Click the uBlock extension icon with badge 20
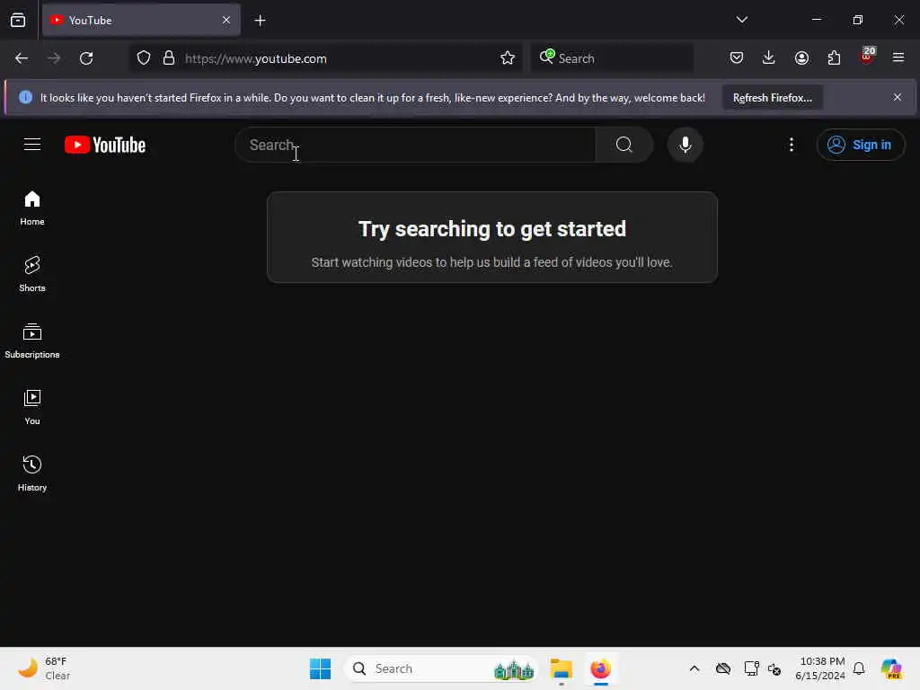 pyautogui.click(x=867, y=57)
